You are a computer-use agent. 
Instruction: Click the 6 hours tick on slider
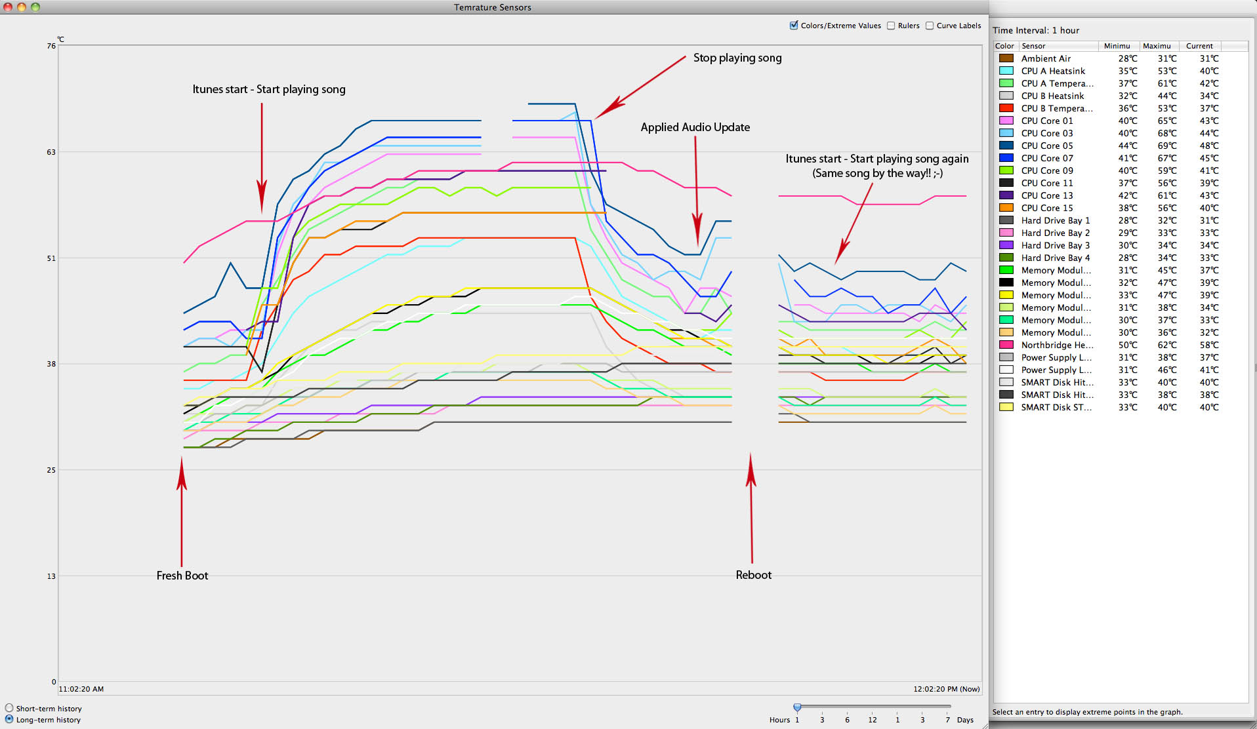pos(847,719)
